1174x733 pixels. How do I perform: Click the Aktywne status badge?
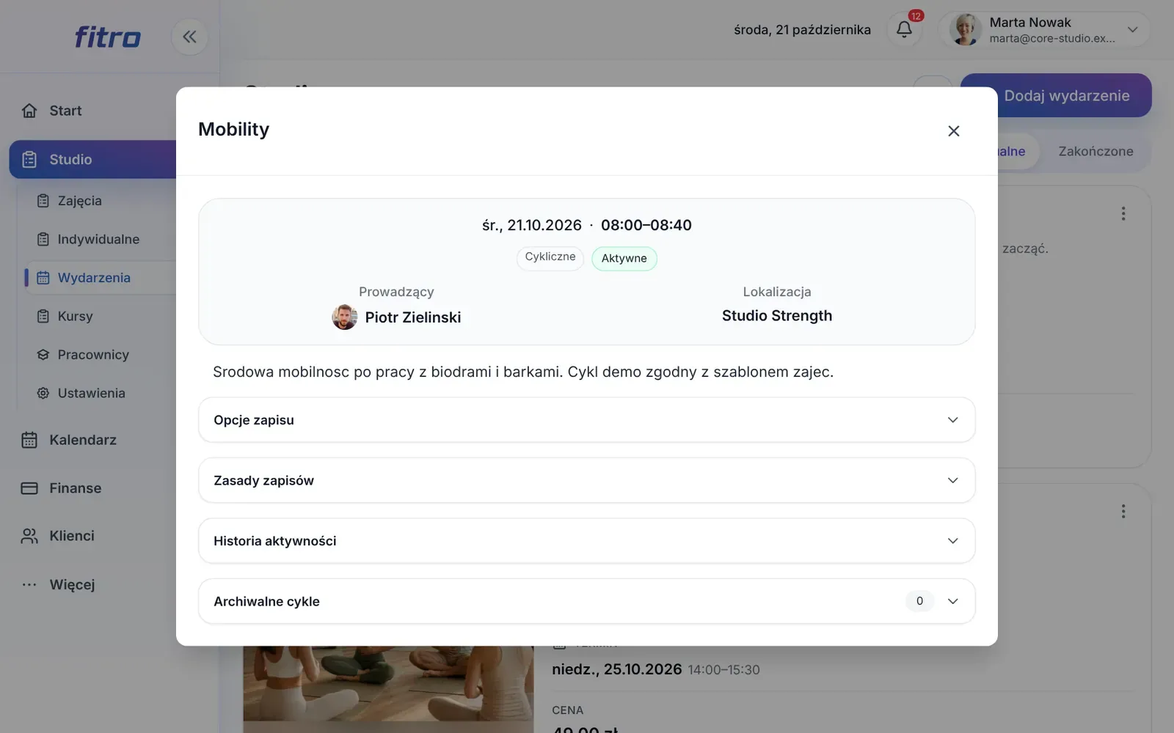(x=624, y=259)
